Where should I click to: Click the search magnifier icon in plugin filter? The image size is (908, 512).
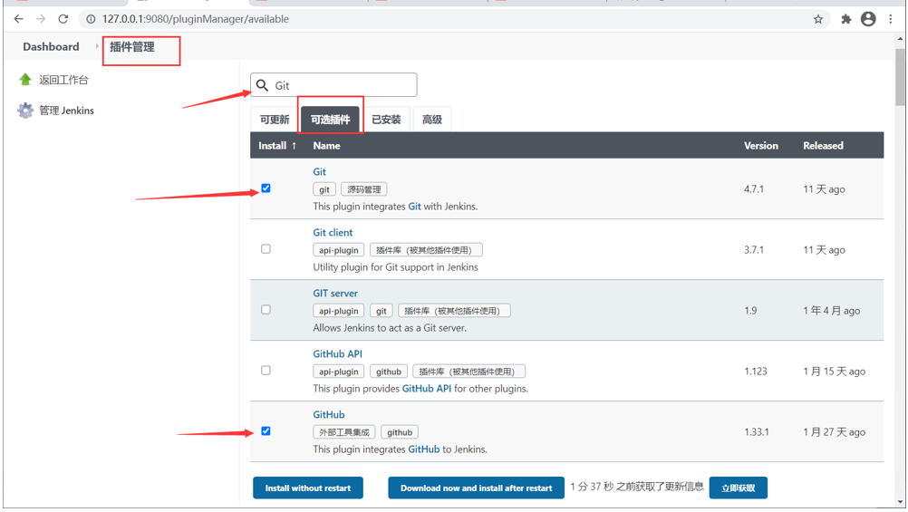pyautogui.click(x=262, y=85)
